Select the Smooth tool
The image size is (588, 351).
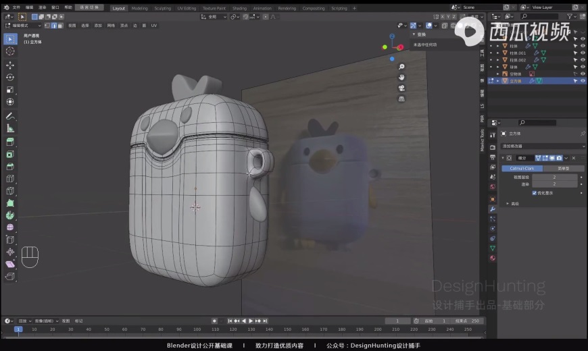click(x=10, y=227)
